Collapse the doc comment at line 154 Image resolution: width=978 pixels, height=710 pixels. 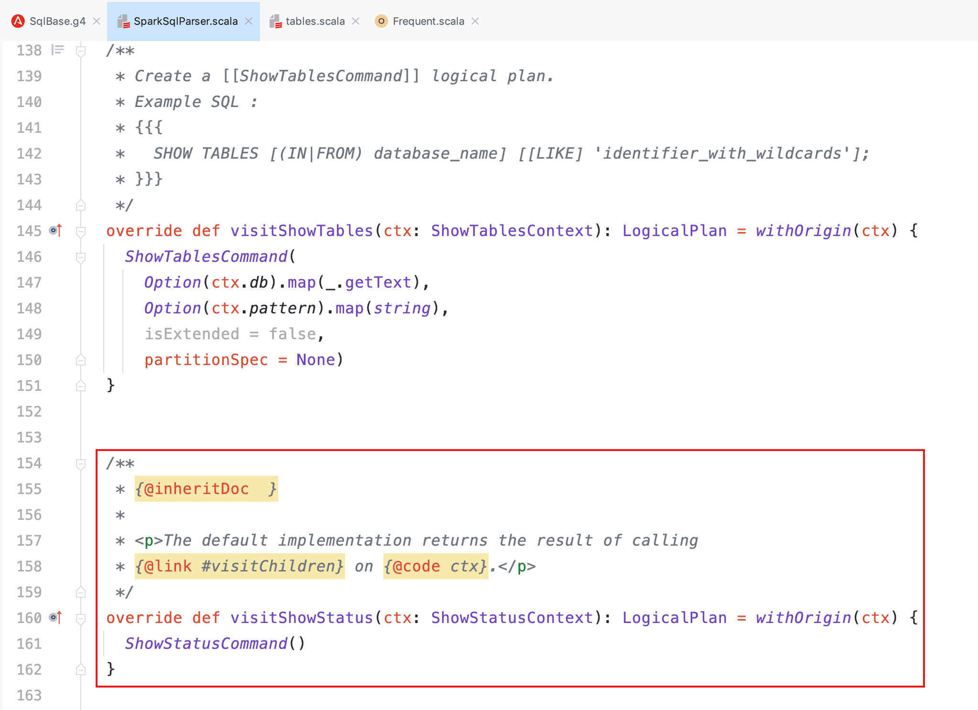coord(81,463)
